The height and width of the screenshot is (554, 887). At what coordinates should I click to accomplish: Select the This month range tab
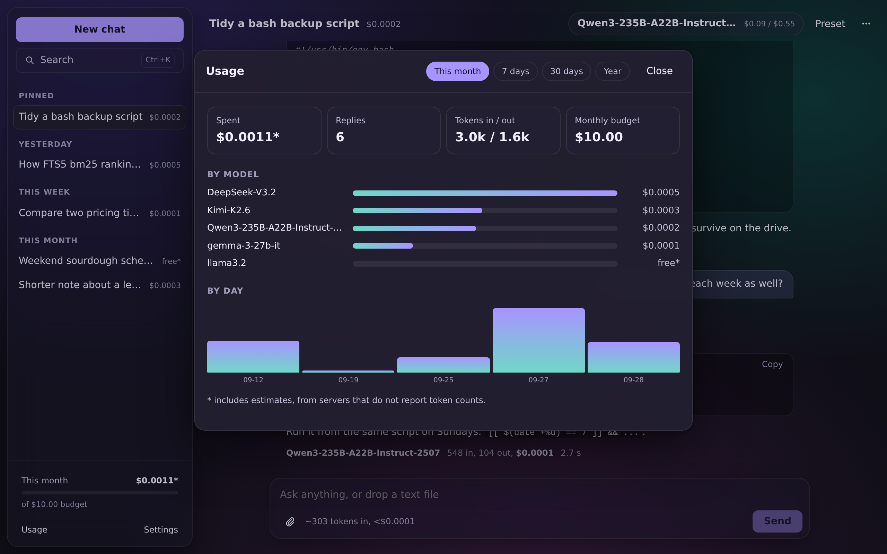[x=457, y=71]
